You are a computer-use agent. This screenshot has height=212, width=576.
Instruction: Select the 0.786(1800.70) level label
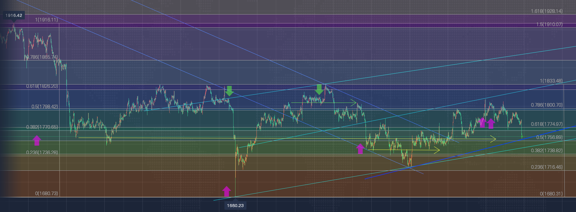(547, 105)
